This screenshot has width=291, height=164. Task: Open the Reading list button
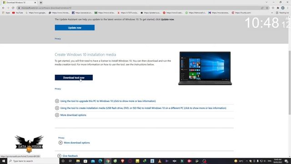pyautogui.click(x=282, y=13)
